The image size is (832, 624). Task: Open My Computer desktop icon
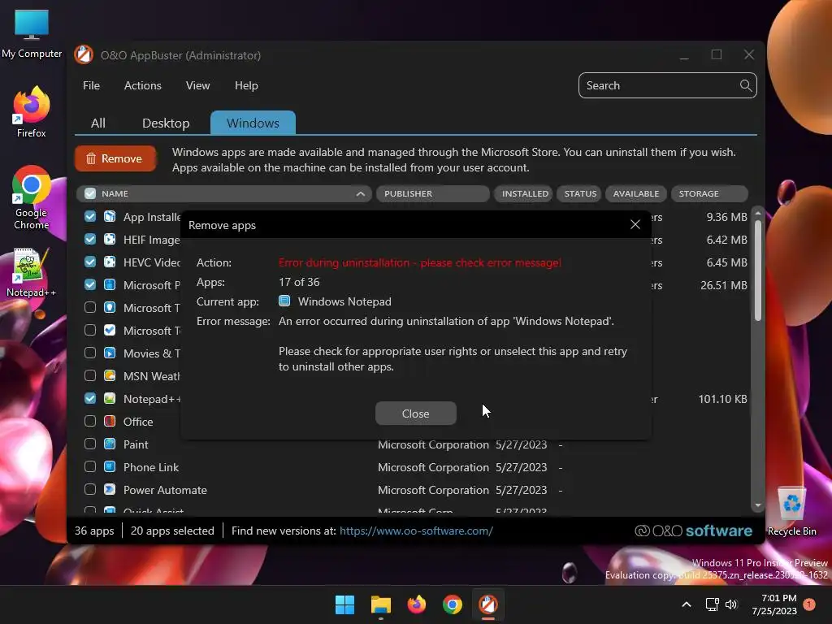coord(32,34)
